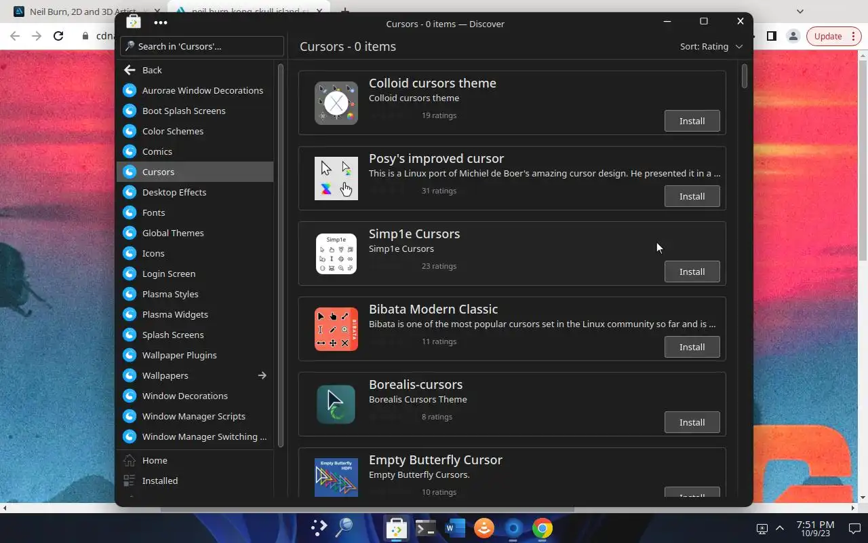Expand the Wallpapers subcategory arrow

pos(262,375)
